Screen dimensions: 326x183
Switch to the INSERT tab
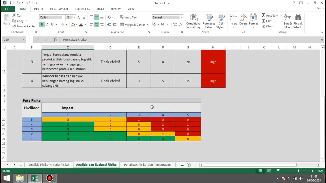click(38, 9)
